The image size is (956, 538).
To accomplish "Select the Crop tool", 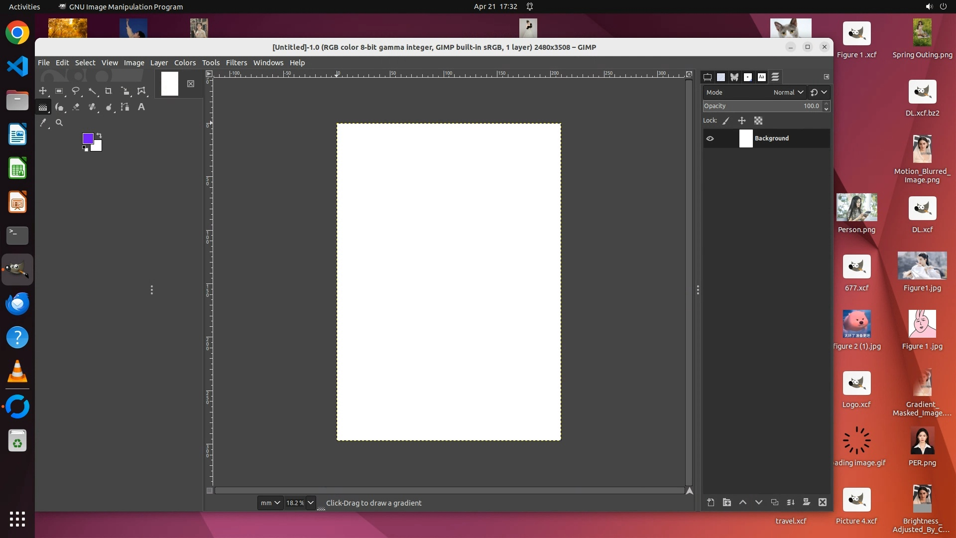I will (109, 91).
